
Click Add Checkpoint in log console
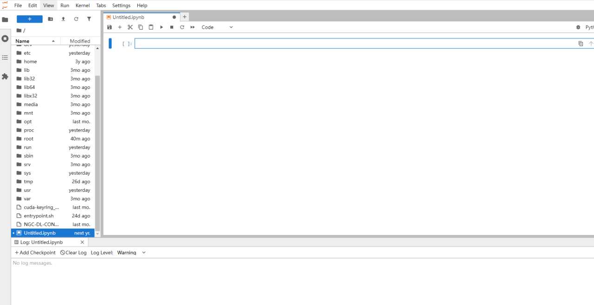pos(35,253)
